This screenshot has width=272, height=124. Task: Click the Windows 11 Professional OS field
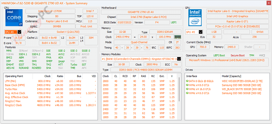point(227,62)
